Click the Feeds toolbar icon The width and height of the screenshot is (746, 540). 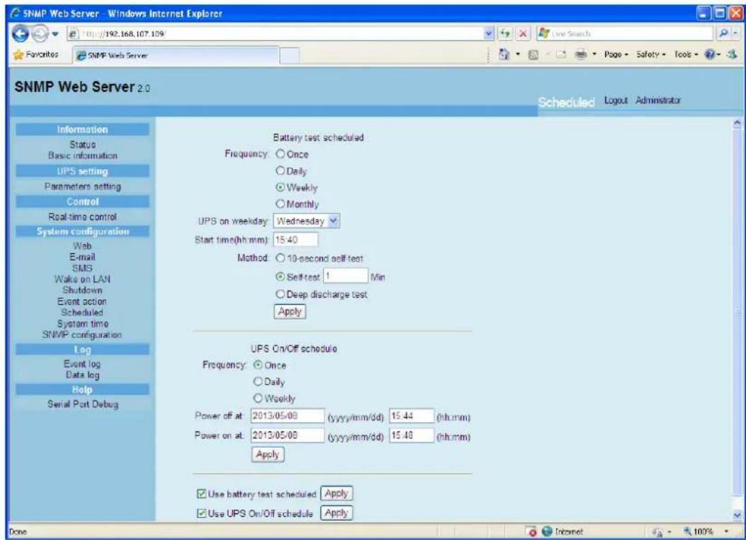[534, 55]
